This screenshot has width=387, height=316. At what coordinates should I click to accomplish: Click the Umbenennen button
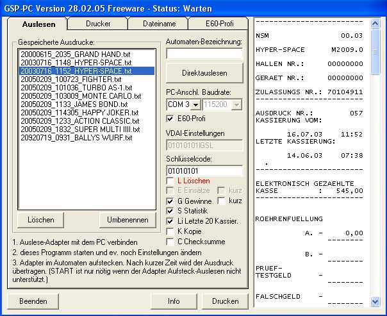click(x=128, y=220)
